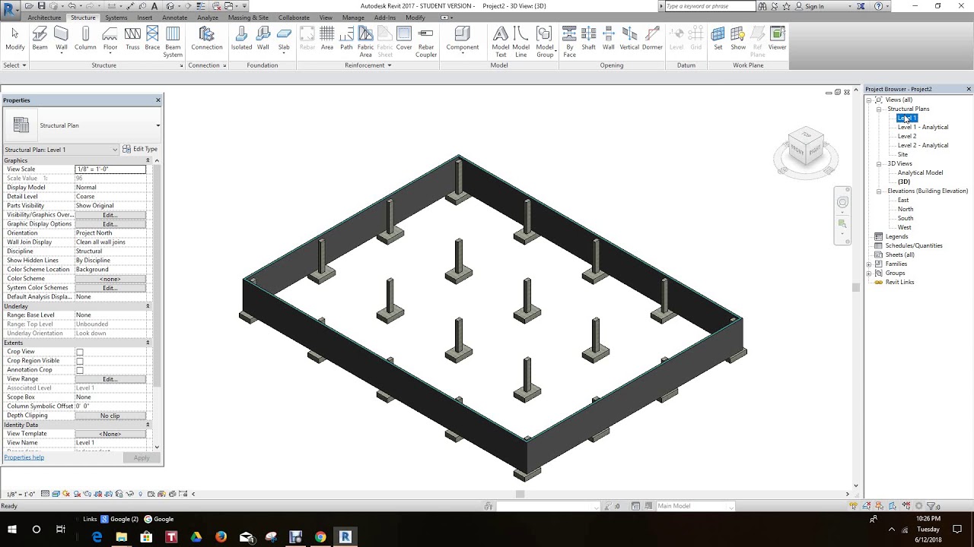Expand the Families tree node

point(869,264)
